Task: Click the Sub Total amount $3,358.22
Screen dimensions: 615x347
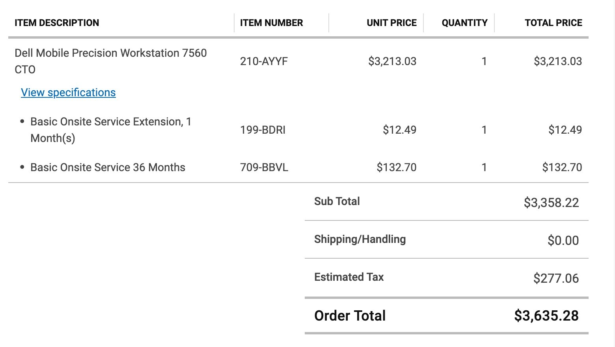Action: pyautogui.click(x=551, y=203)
